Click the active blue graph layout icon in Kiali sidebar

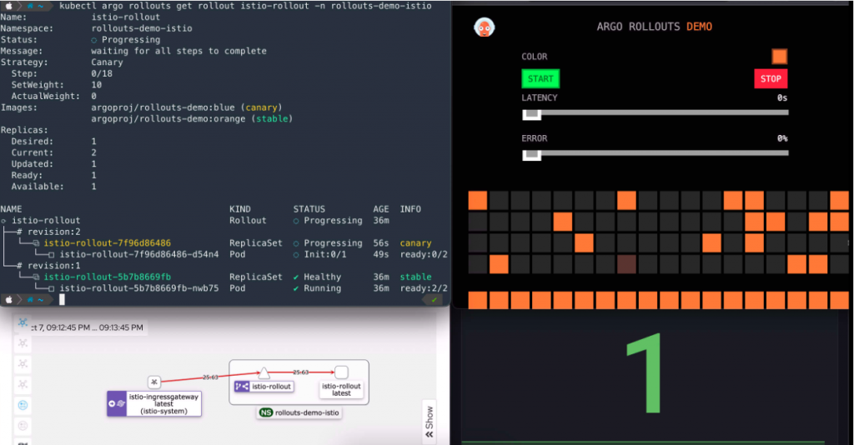click(23, 322)
